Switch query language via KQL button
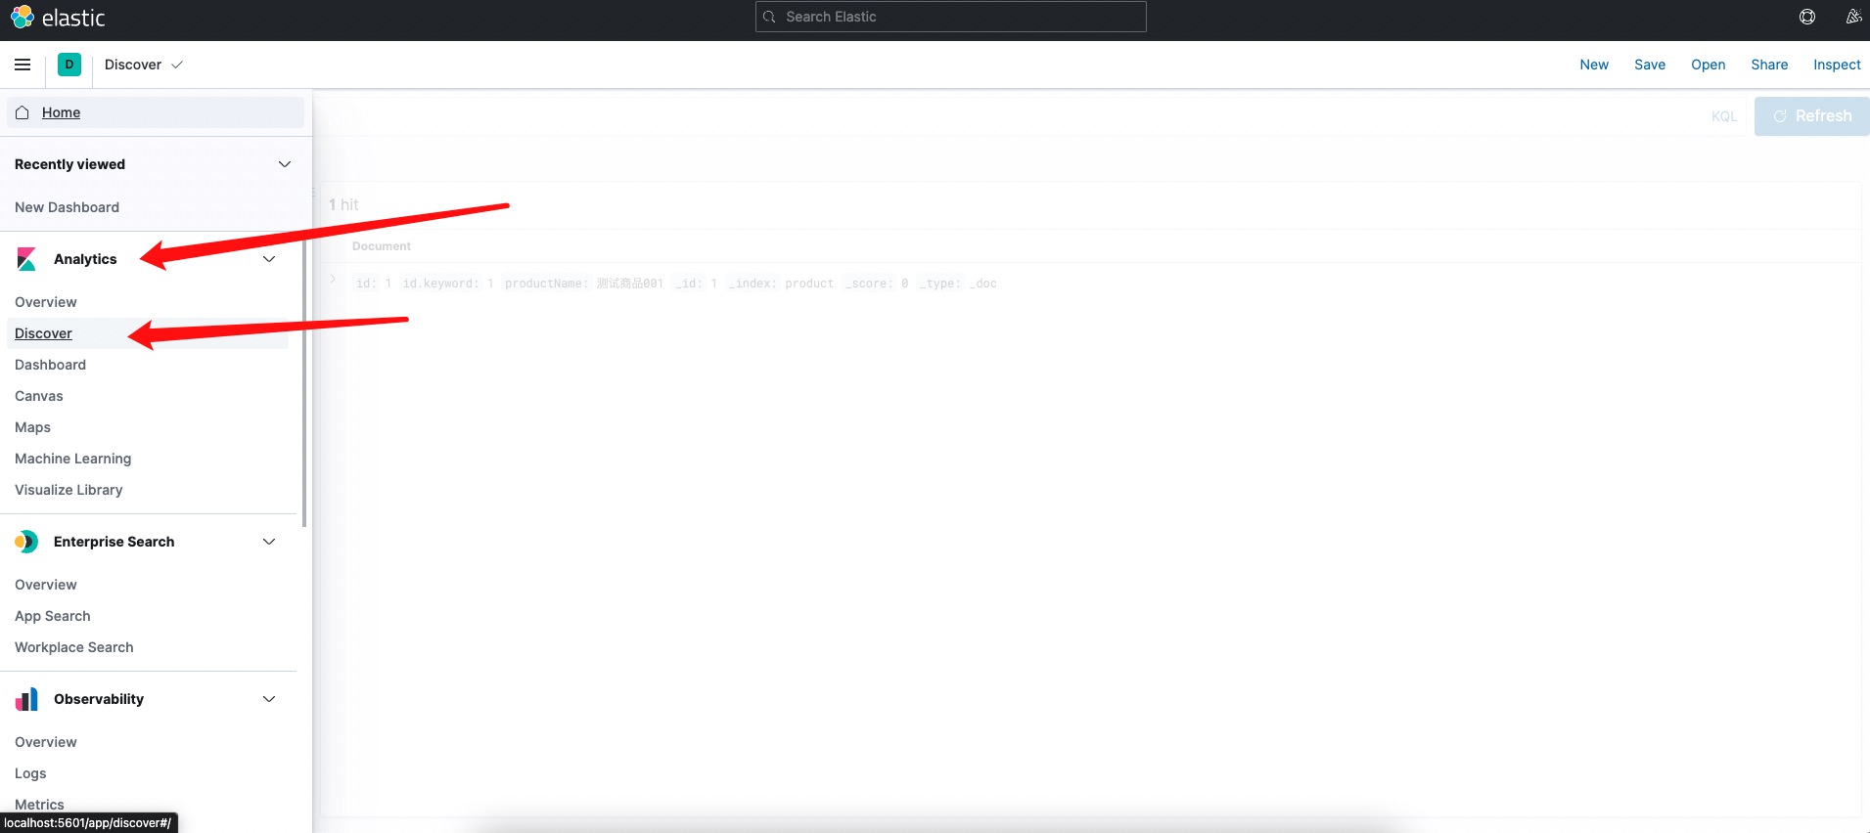Viewport: 1870px width, 833px height. coord(1724,116)
